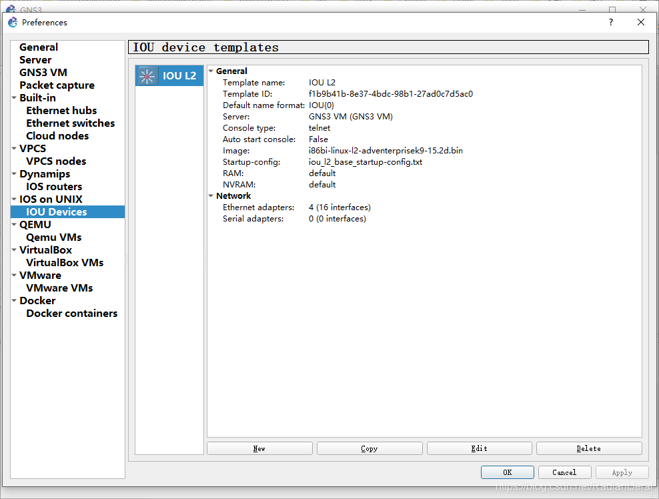Select Cloud nodes in the sidebar
The width and height of the screenshot is (659, 499).
click(x=57, y=136)
